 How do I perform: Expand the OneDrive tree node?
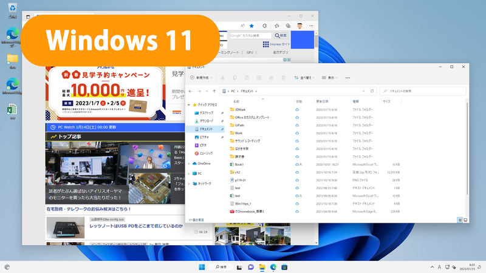pyautogui.click(x=189, y=163)
